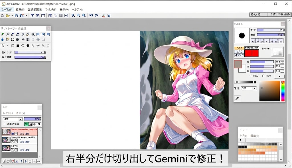This screenshot has height=168, width=292.
Task: Click the delete layer icon
Action: pos(13,161)
